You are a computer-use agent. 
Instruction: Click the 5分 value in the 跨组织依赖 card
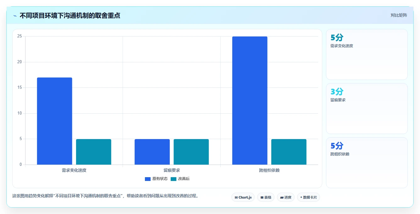pos(337,146)
